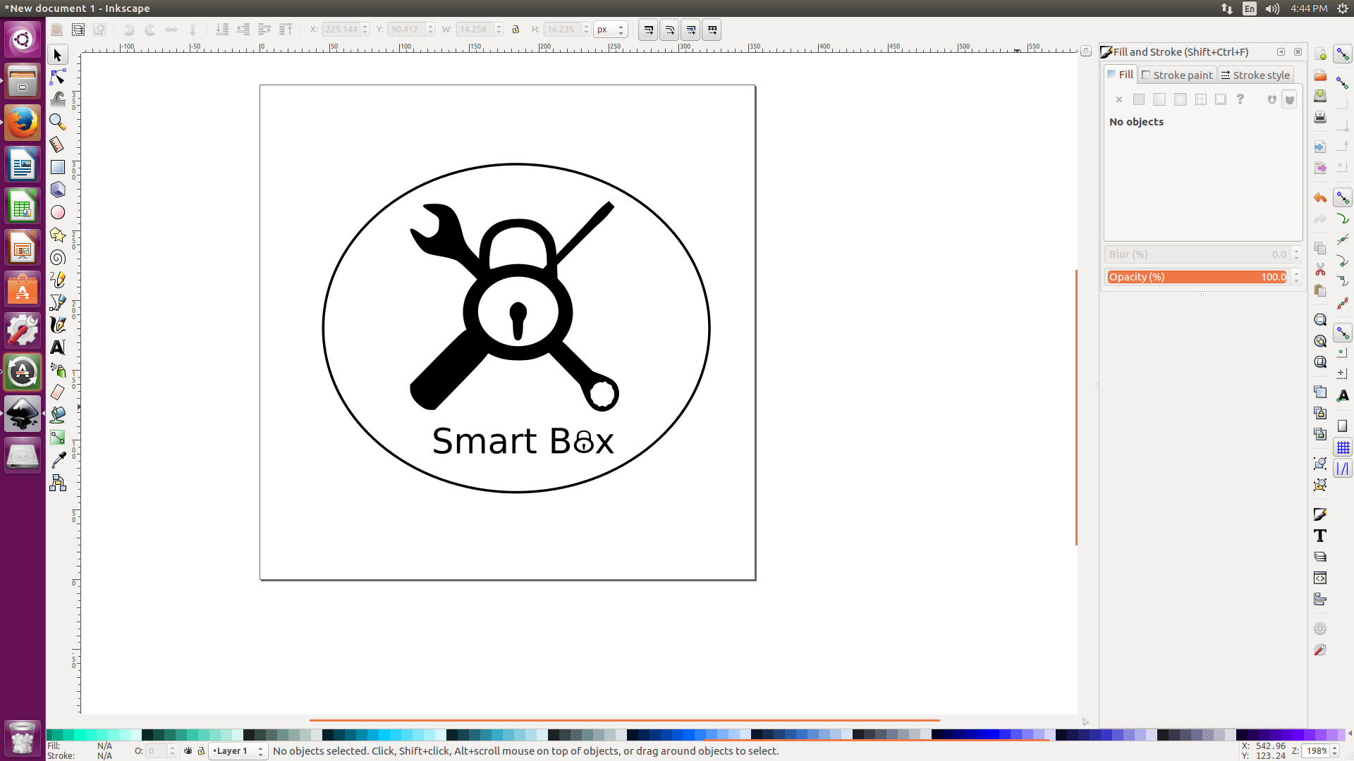Collapse the Fill and Stroke dialog with its arrow
Screen dimensions: 1354x761
click(x=1280, y=52)
